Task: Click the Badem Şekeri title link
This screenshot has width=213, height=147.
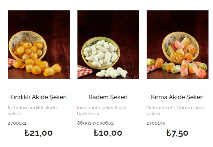Action: tap(108, 97)
